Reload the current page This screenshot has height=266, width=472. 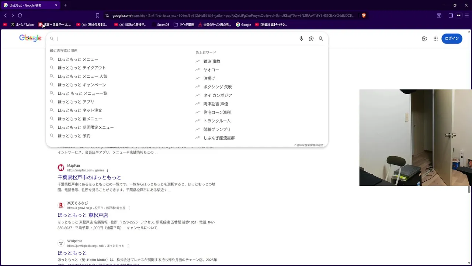tap(20, 16)
